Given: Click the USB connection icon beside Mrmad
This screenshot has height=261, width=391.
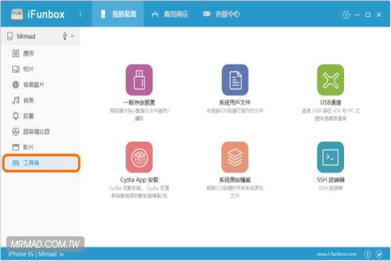Looking at the screenshot, I should click(x=65, y=36).
